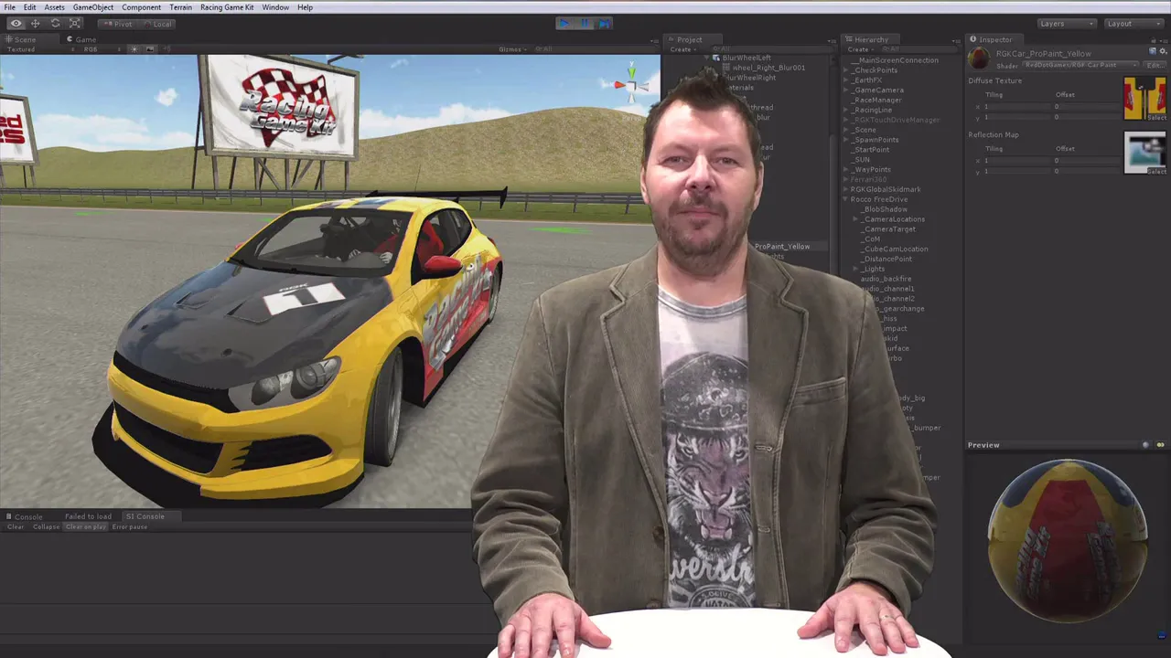This screenshot has height=658, width=1171.
Task: Toggle Pivot handle position mode
Action: pyautogui.click(x=117, y=24)
